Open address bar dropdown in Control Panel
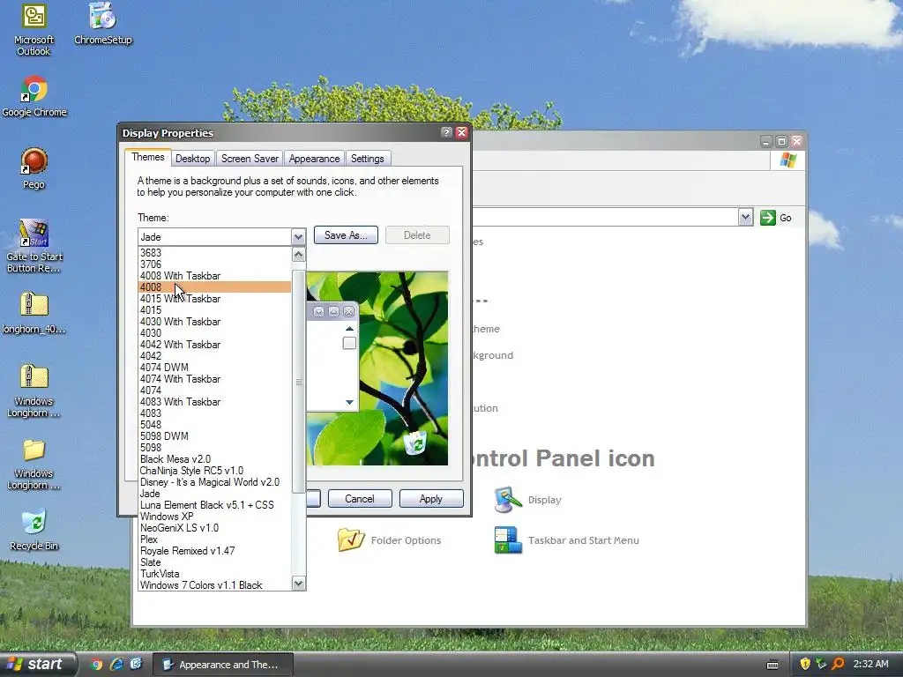903x677 pixels. tap(745, 217)
